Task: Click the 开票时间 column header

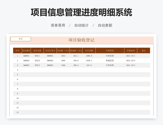Action: [131, 51]
